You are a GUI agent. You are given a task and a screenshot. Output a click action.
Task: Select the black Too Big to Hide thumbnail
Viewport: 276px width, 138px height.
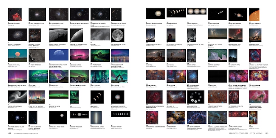(217, 76)
